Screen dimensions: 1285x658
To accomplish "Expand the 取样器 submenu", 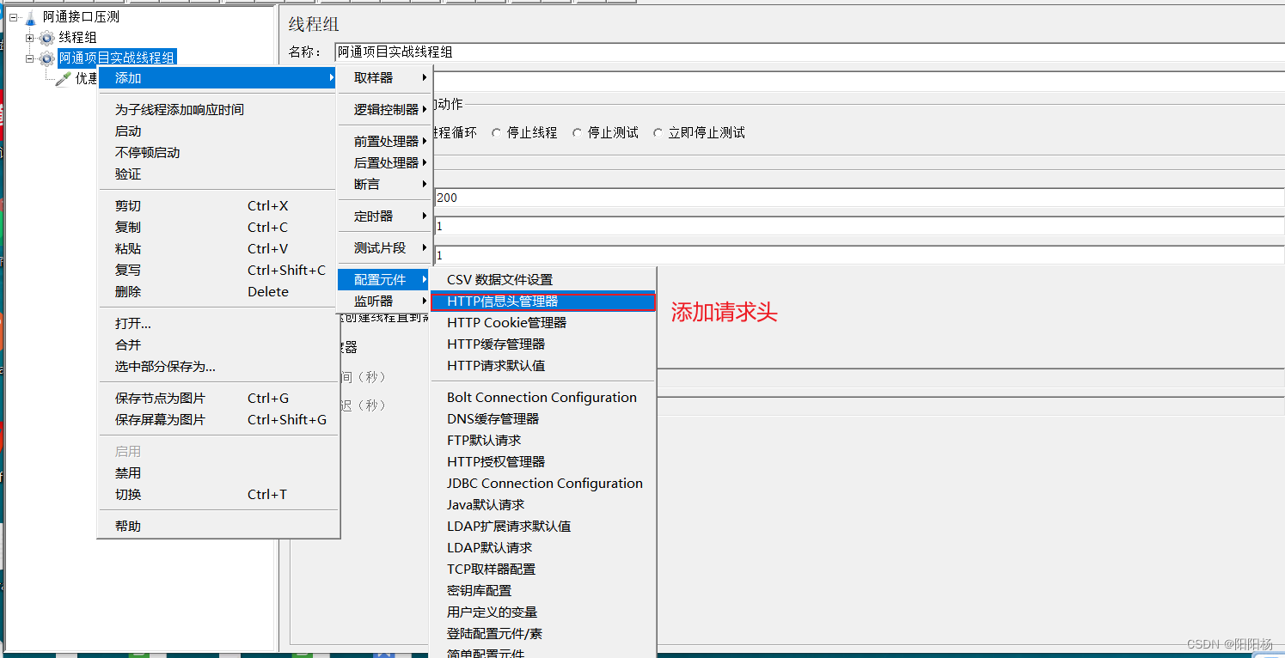I will coord(384,78).
